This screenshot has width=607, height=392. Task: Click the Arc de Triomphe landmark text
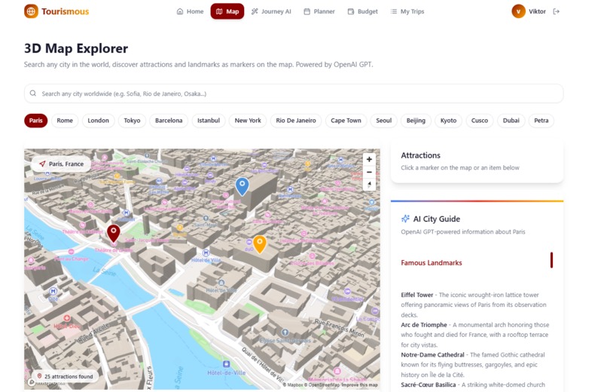pos(424,325)
